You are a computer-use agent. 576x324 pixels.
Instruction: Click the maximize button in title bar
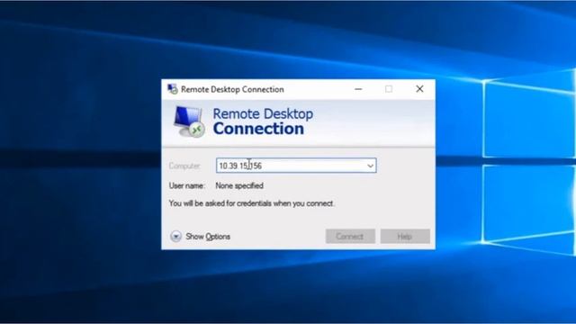[x=389, y=89]
